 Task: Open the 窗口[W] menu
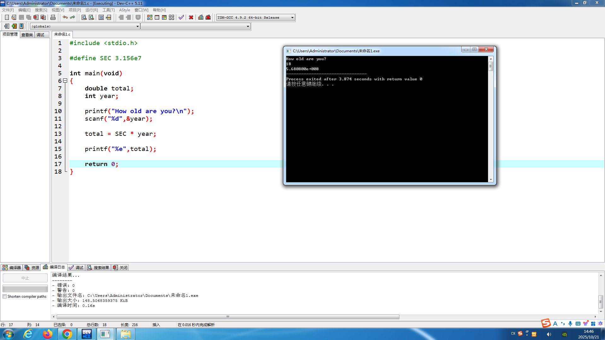click(x=141, y=10)
